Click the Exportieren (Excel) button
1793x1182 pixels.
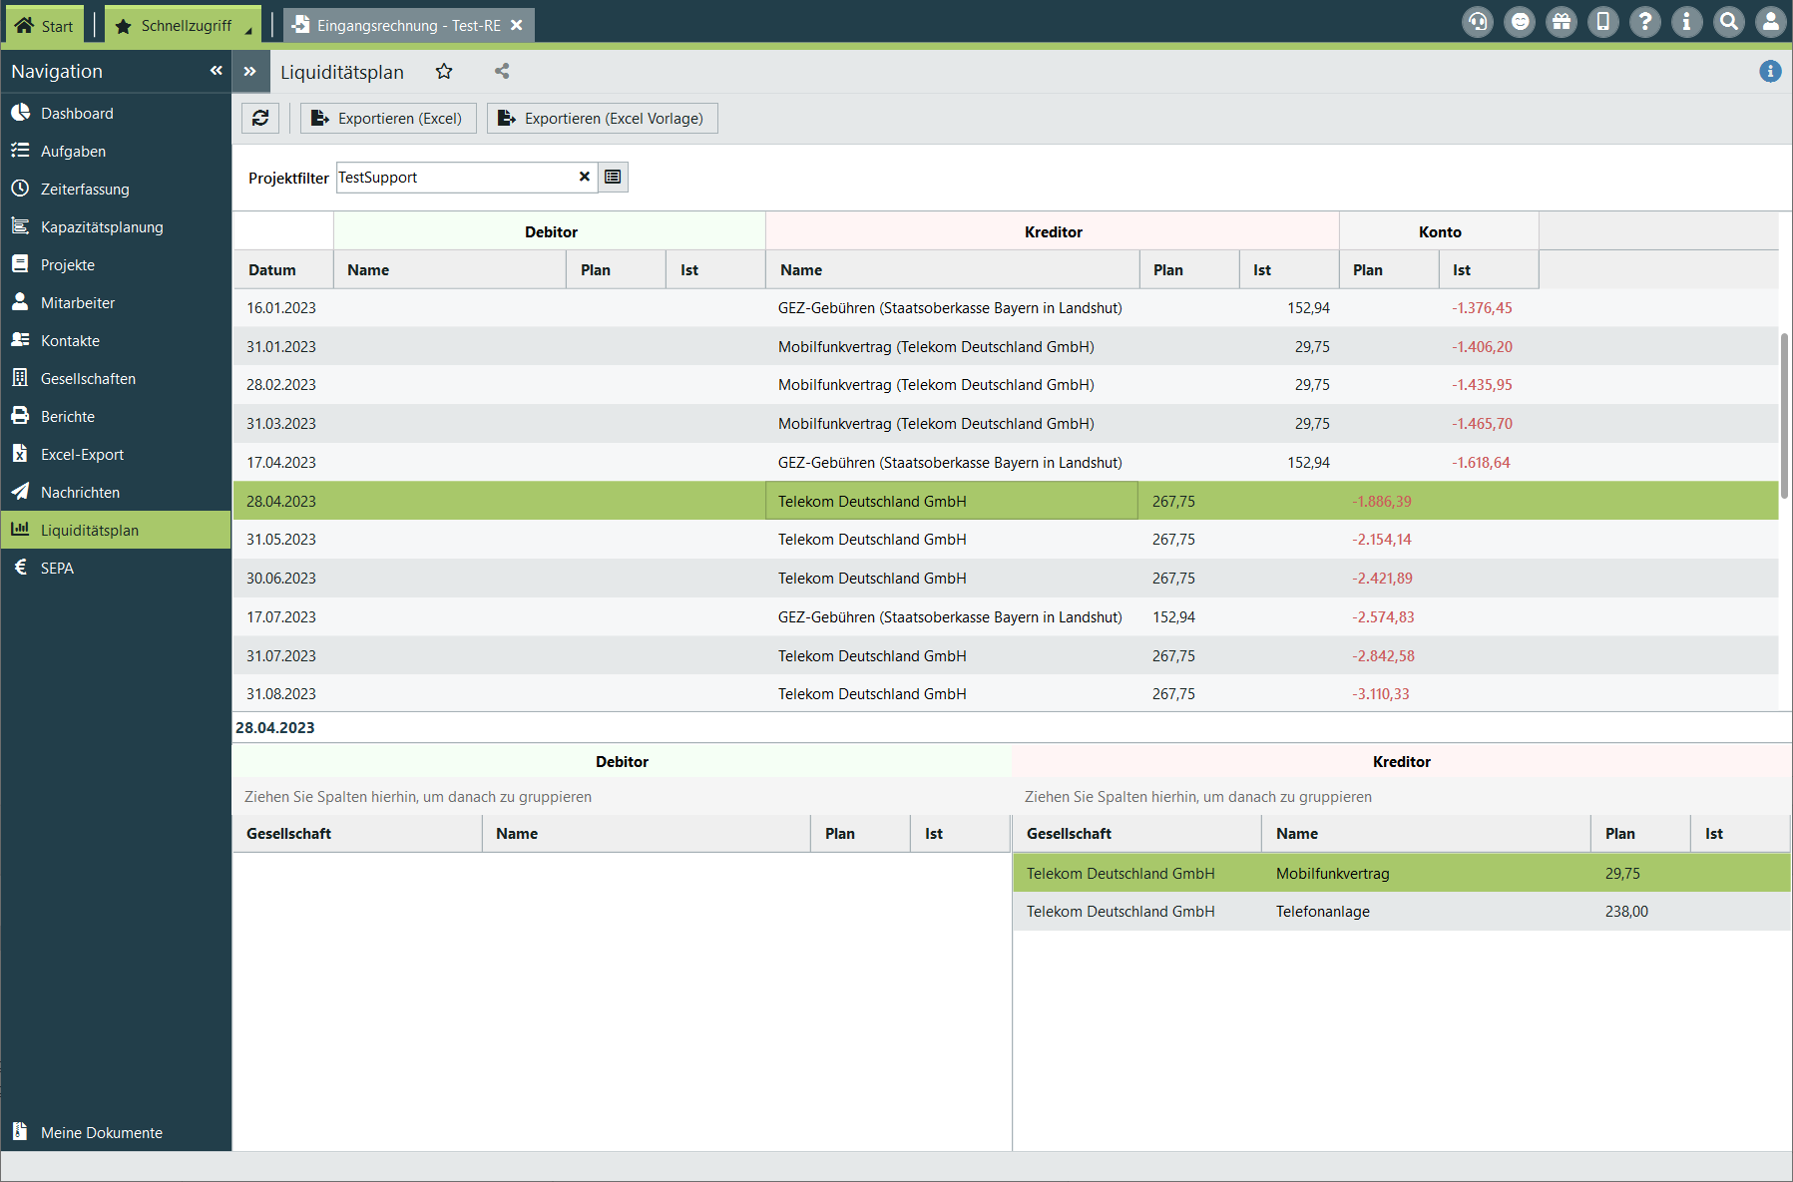point(388,119)
